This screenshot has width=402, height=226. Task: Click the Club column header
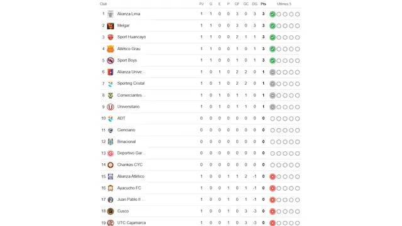click(x=103, y=4)
